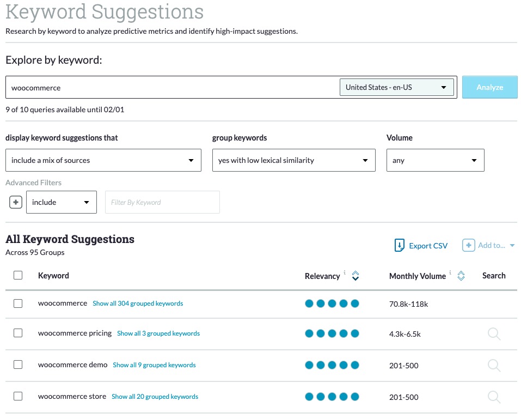Check the woocommerce demo checkbox

point(18,365)
